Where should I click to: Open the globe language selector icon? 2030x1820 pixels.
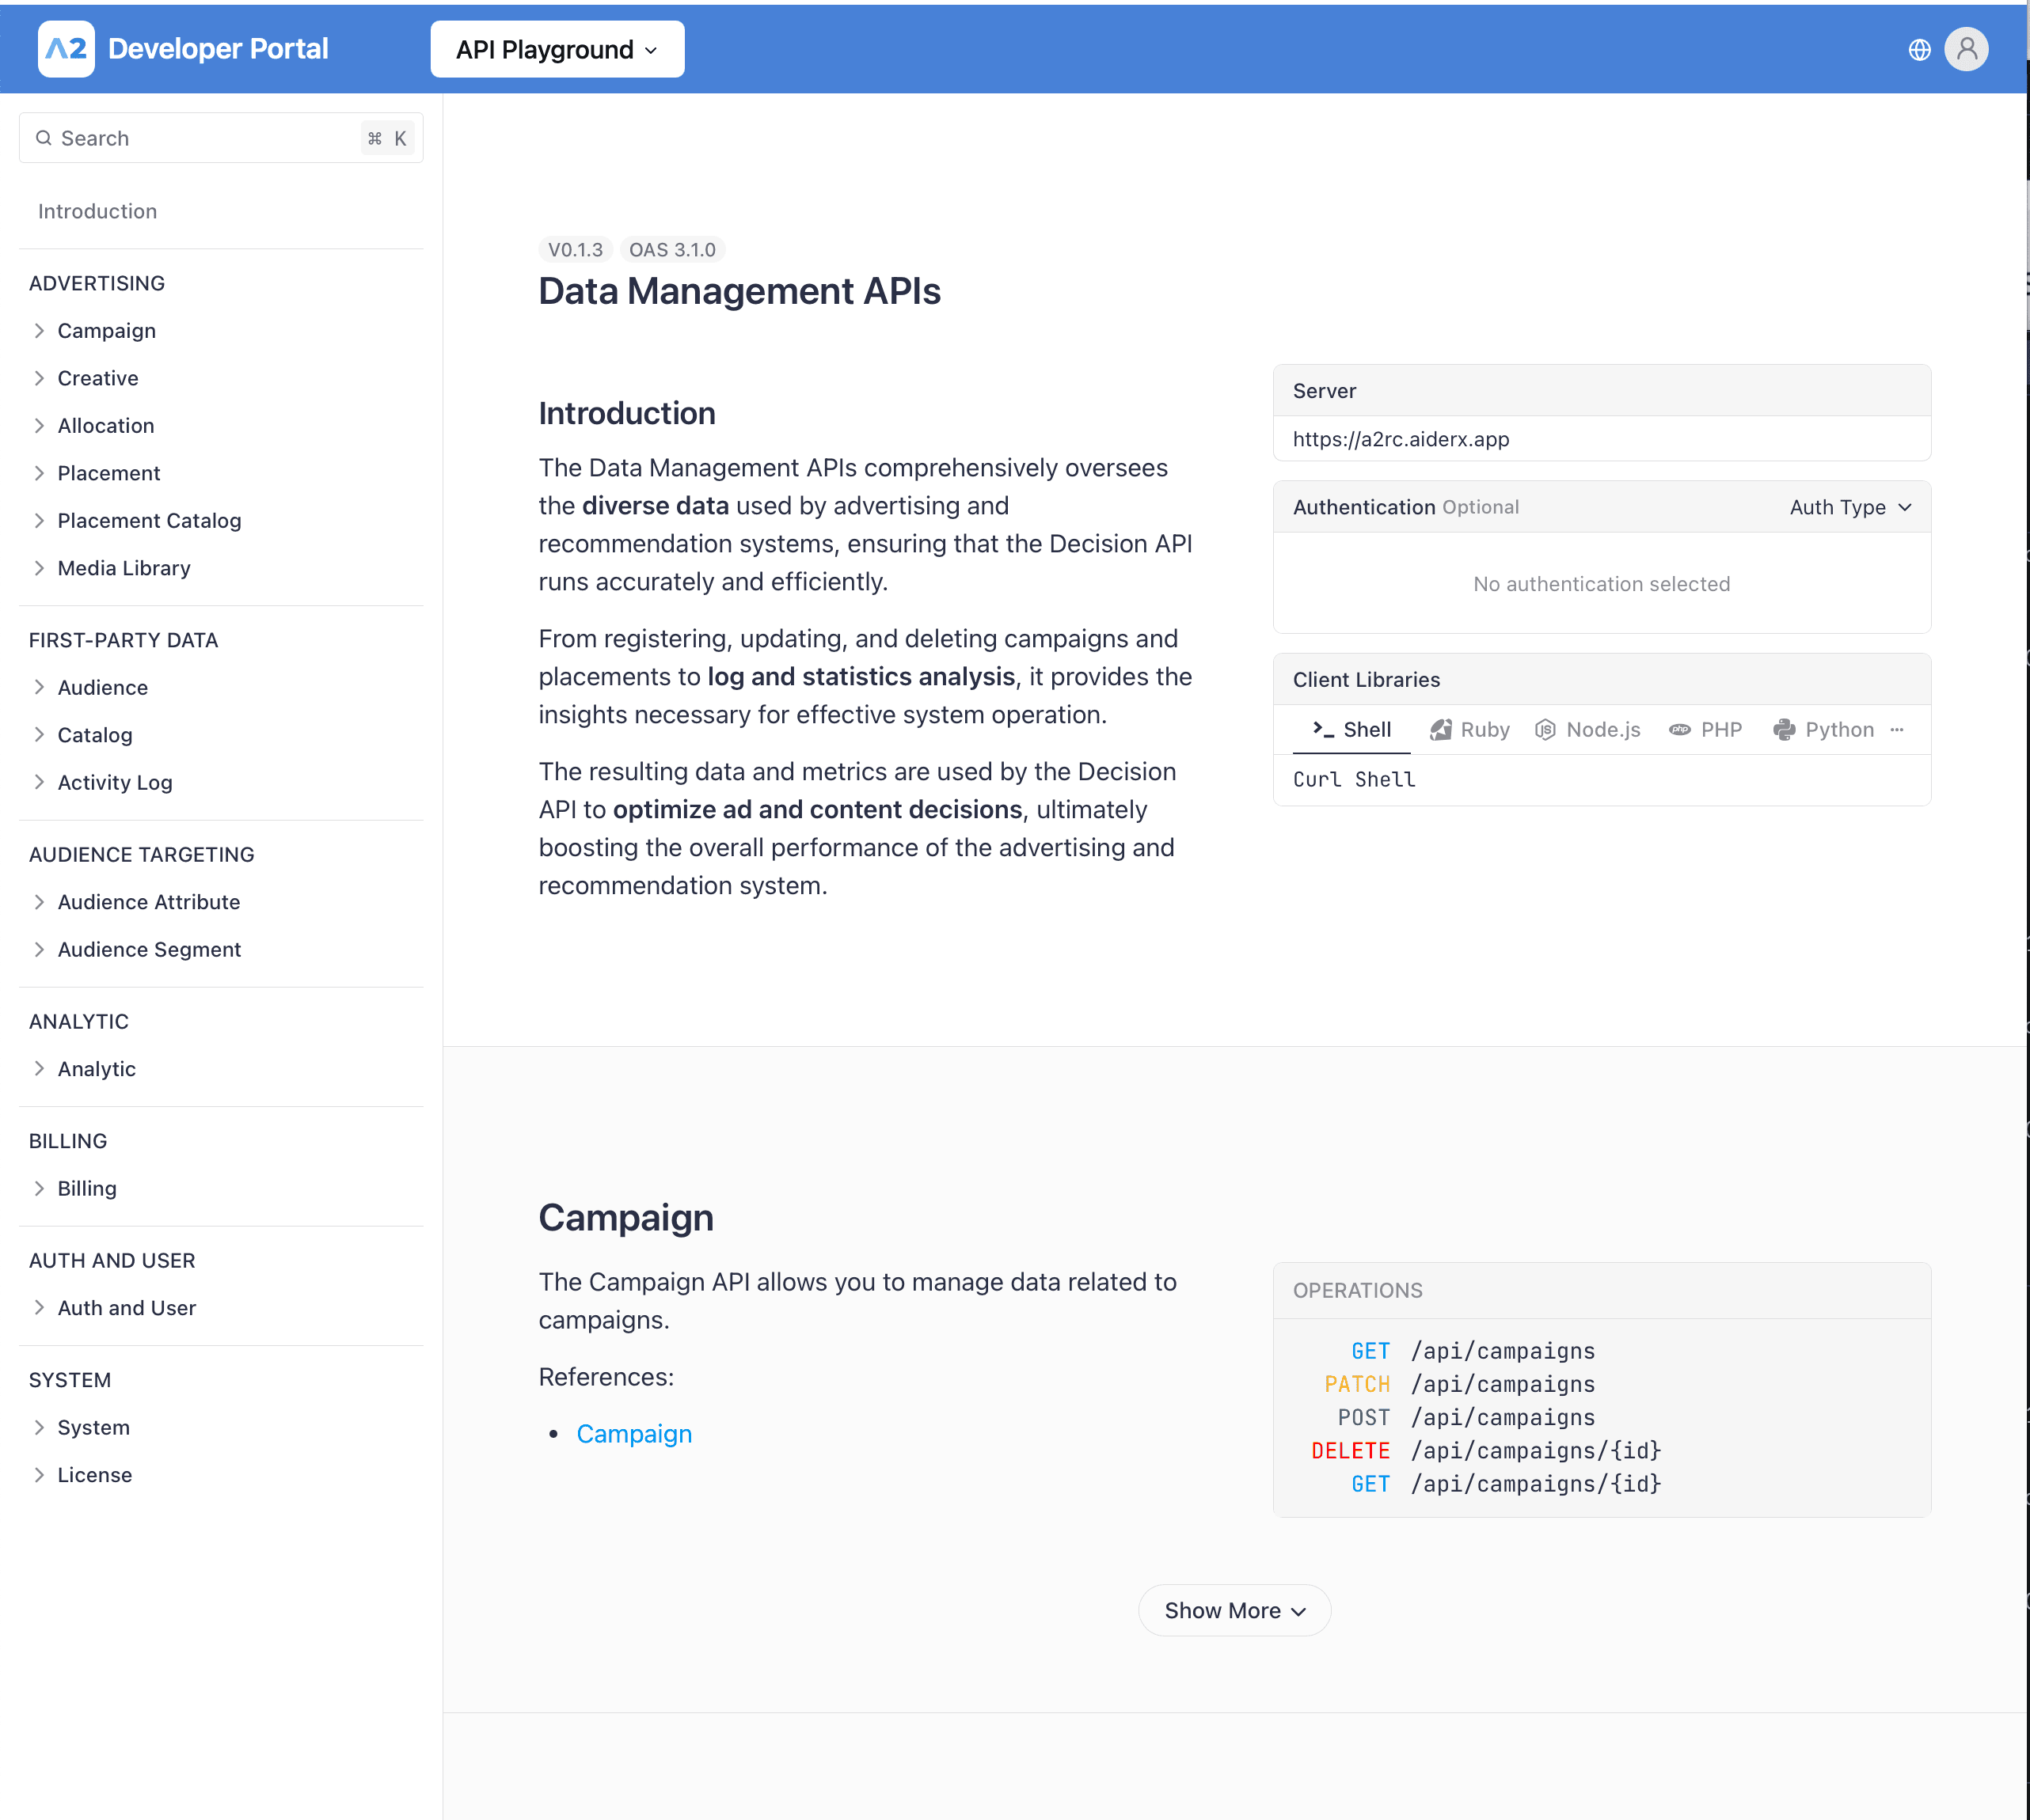click(1918, 49)
